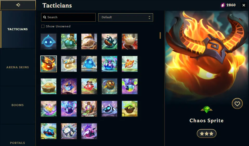The image size is (249, 146).
Task: Choose the green gold-crowned sprite icon
Action: [x=69, y=41]
